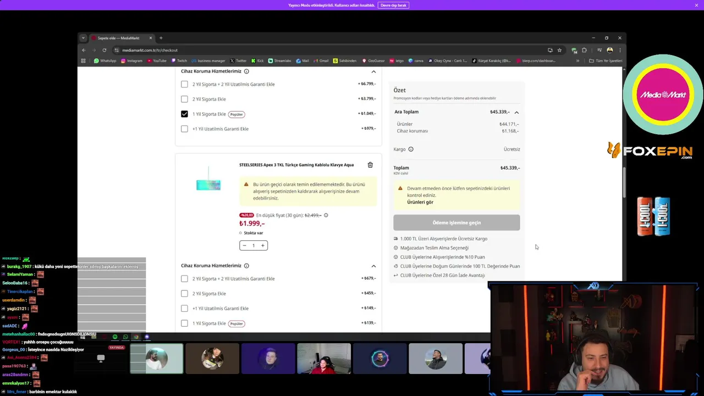Open the Chrome profile avatar
The height and width of the screenshot is (396, 704).
tap(610, 50)
